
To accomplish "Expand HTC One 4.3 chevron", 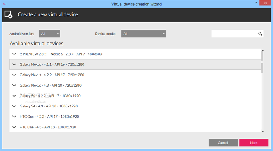I will [14, 127].
